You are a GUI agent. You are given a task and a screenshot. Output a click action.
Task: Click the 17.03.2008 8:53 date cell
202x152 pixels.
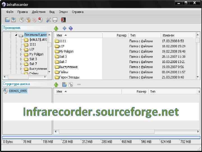click(x=173, y=41)
